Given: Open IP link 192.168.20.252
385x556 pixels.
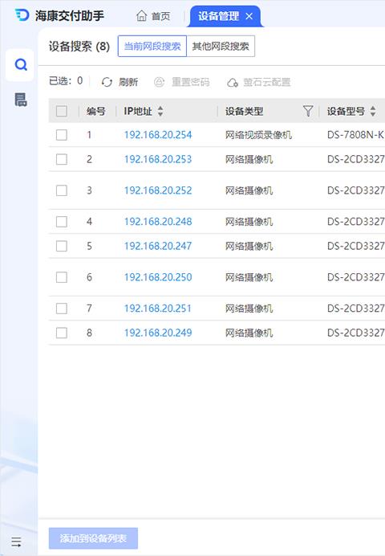Looking at the screenshot, I should click(158, 190).
